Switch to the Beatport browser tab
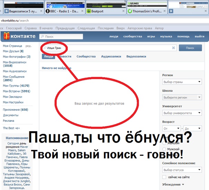This screenshot has width=209, height=190. click(x=106, y=8)
